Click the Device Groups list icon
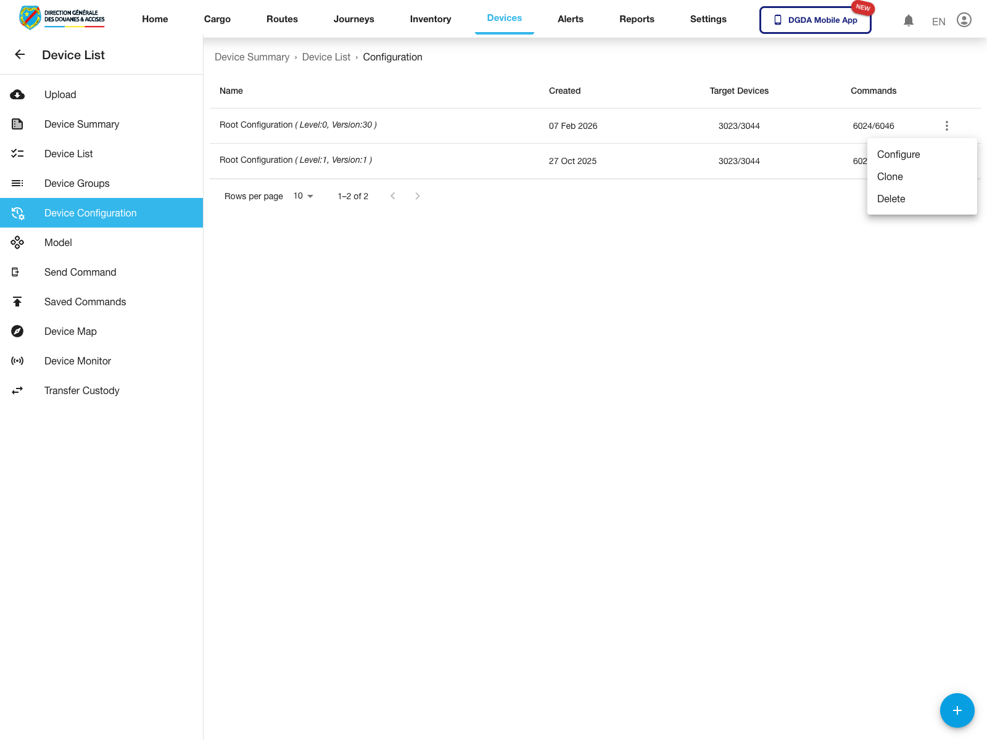The image size is (987, 740). [18, 183]
